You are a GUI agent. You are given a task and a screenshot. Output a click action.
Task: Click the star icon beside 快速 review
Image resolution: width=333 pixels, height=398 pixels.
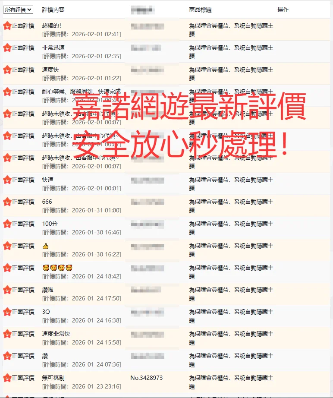click(7, 180)
